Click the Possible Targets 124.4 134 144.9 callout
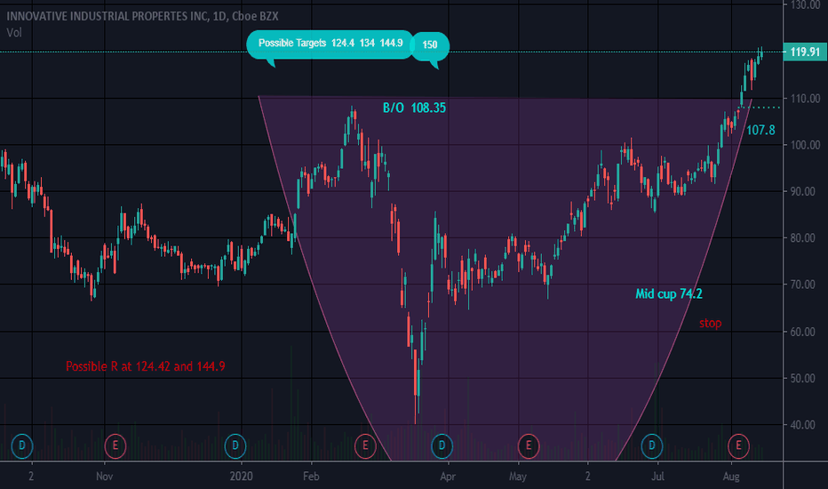The image size is (828, 489). tap(330, 44)
